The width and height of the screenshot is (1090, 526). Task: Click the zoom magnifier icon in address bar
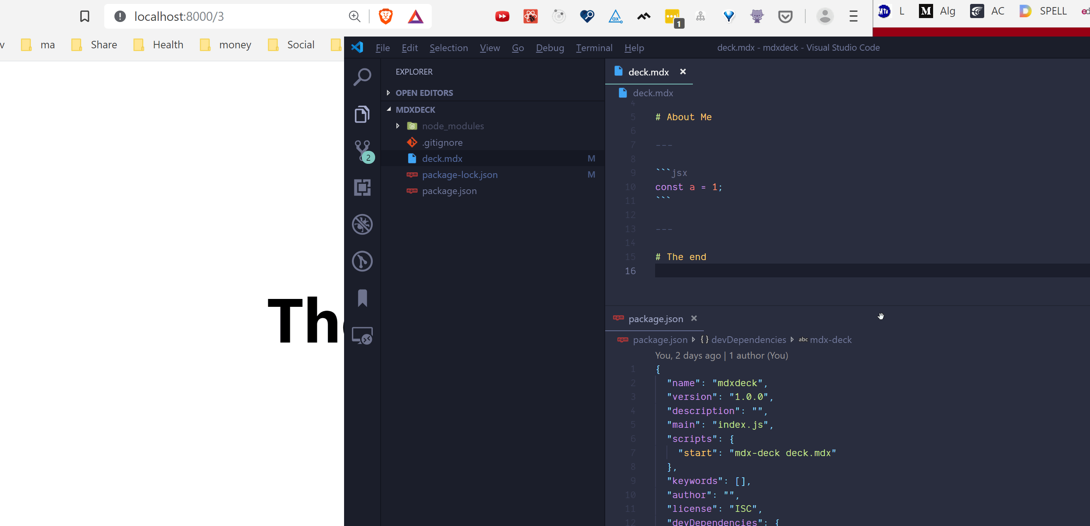(355, 16)
